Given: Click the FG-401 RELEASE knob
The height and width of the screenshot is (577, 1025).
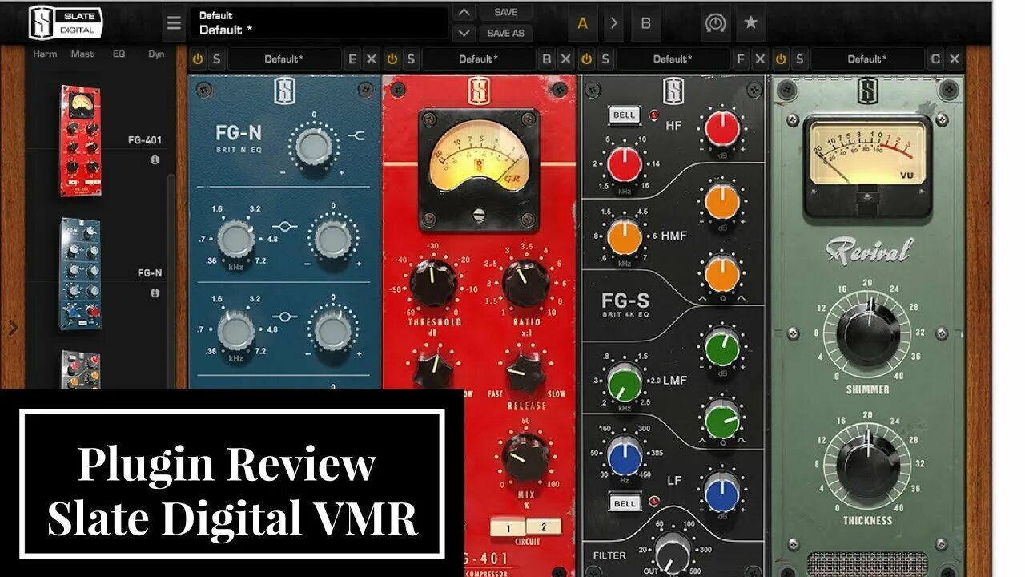Looking at the screenshot, I should (x=525, y=373).
